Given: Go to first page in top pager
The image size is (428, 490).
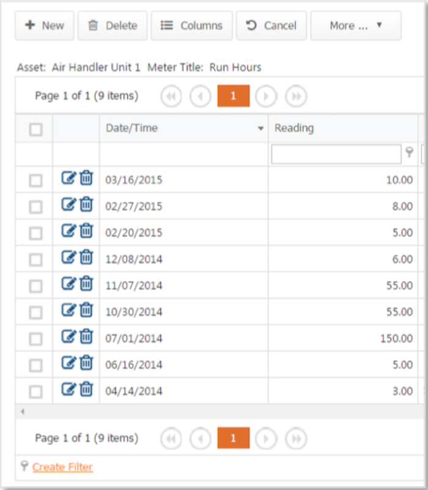Looking at the screenshot, I should click(x=171, y=96).
